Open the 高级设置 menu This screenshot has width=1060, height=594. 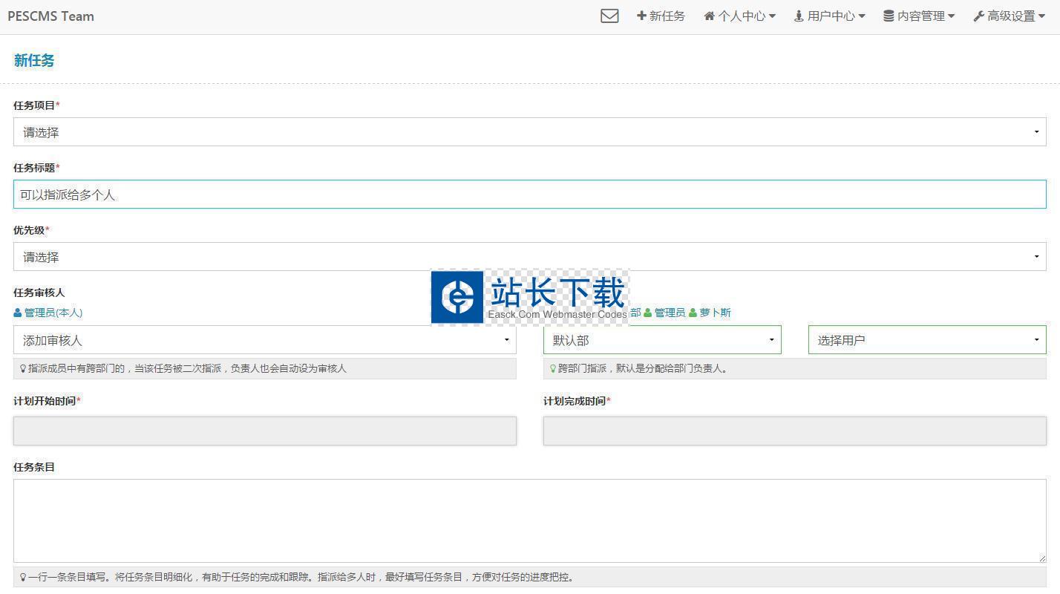[1015, 16]
